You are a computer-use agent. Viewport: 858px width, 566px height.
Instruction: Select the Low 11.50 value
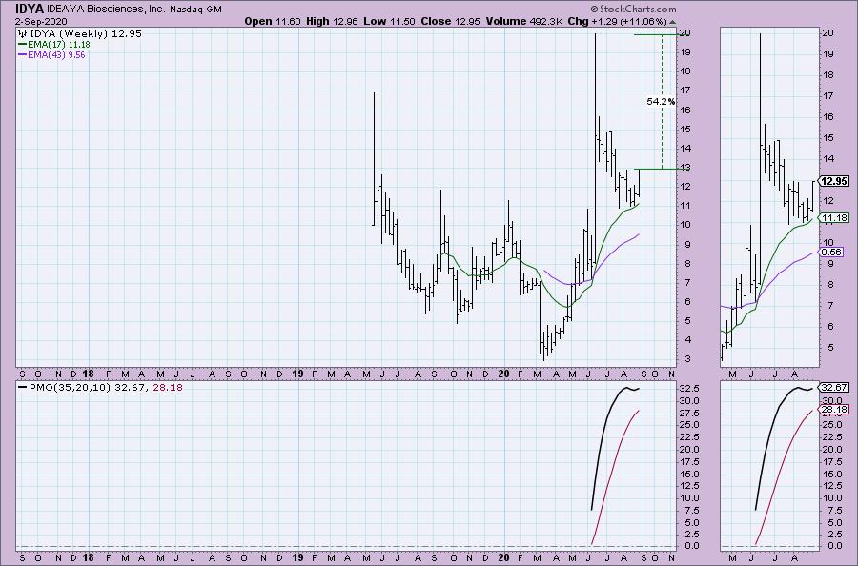[x=389, y=21]
